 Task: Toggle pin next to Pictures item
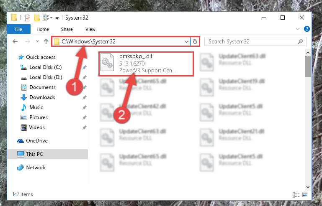coord(85,117)
